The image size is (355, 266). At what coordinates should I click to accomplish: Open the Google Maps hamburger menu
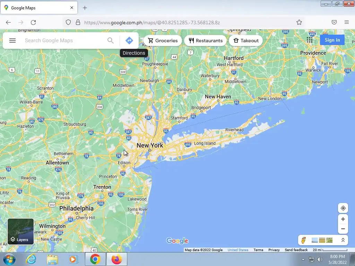tap(12, 41)
